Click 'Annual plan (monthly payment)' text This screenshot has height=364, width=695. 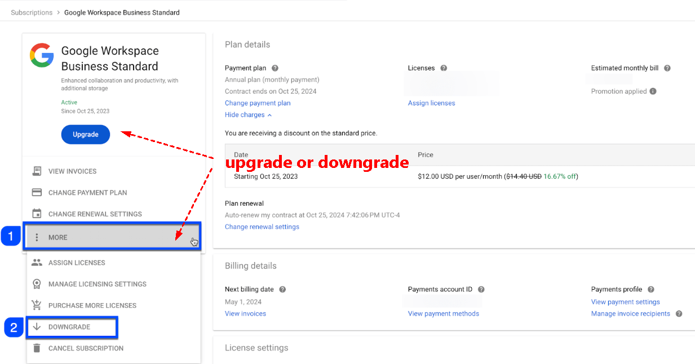(272, 80)
